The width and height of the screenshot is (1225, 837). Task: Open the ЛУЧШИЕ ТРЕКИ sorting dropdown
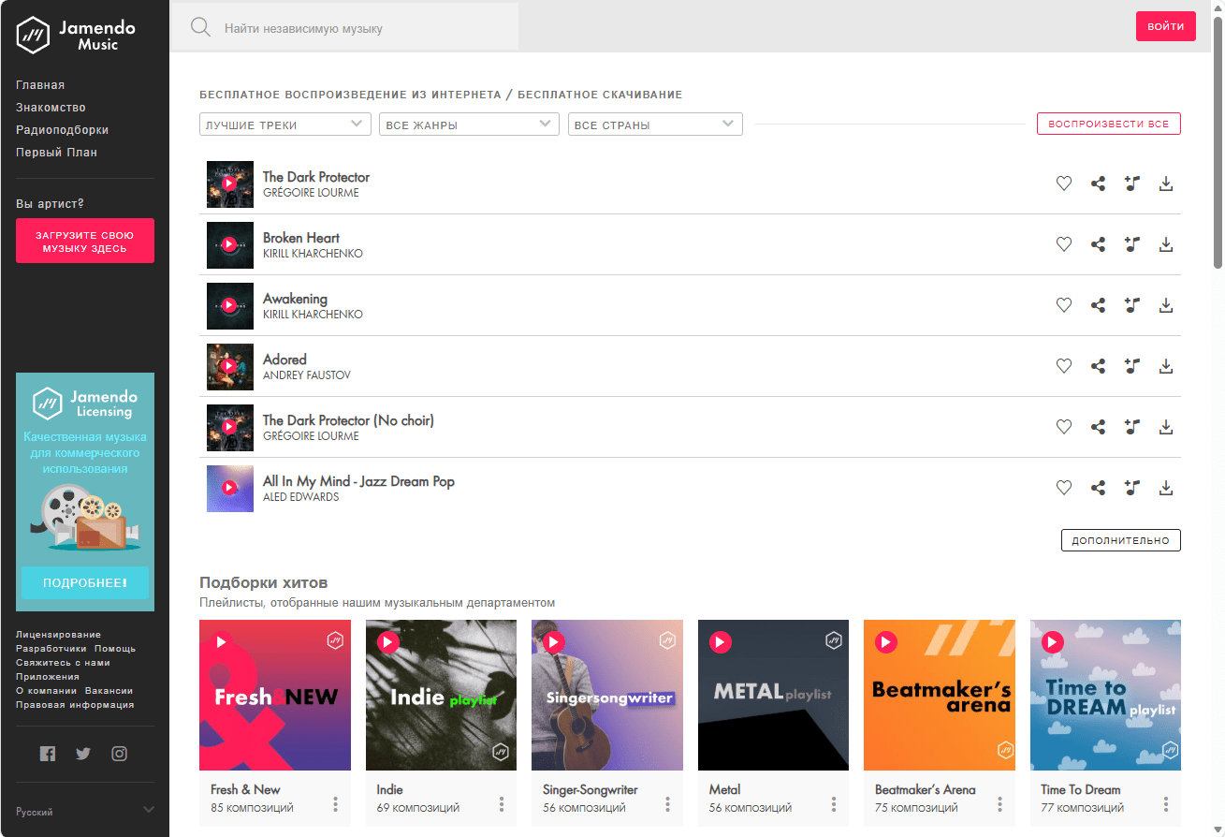tap(285, 125)
